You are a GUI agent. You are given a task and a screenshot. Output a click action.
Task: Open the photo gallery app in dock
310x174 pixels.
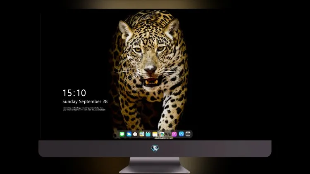(162, 134)
